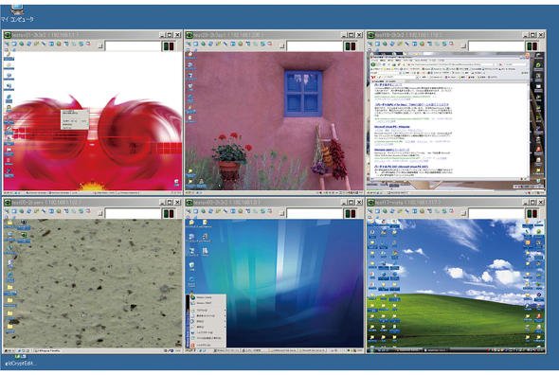Click the green globe toolbar icon in green hill viewer
Screen dimensions: 559x375
click(x=385, y=211)
